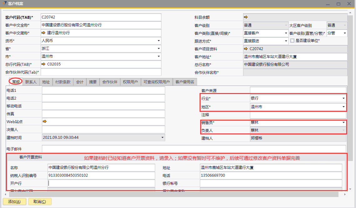Click the Web站点 orange arrow icon
Screen dimensions: 356x208
pos(44,121)
